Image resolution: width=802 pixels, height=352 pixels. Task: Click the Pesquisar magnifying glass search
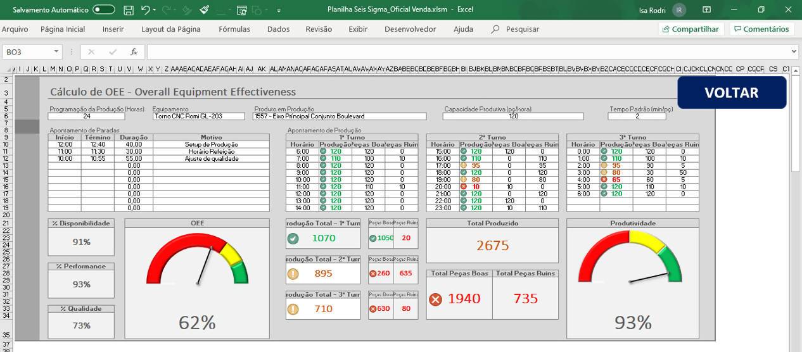(x=495, y=29)
